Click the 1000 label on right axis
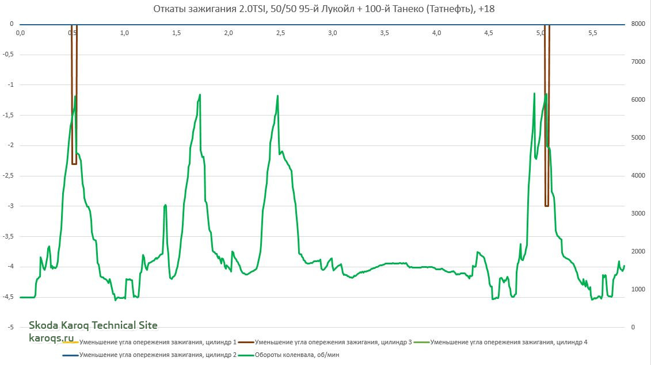Screen dimensions: 651x365 [x=637, y=289]
